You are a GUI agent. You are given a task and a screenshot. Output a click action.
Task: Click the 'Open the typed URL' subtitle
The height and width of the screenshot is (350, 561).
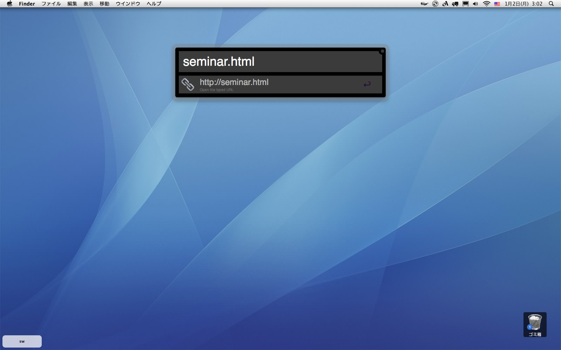(x=216, y=90)
